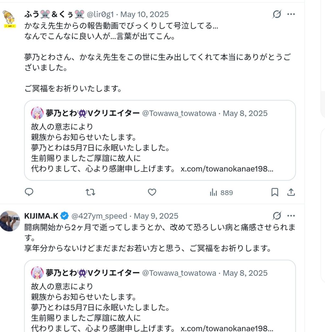Open KIJIMA.K's profile photo
The height and width of the screenshot is (332, 325).
point(9,221)
